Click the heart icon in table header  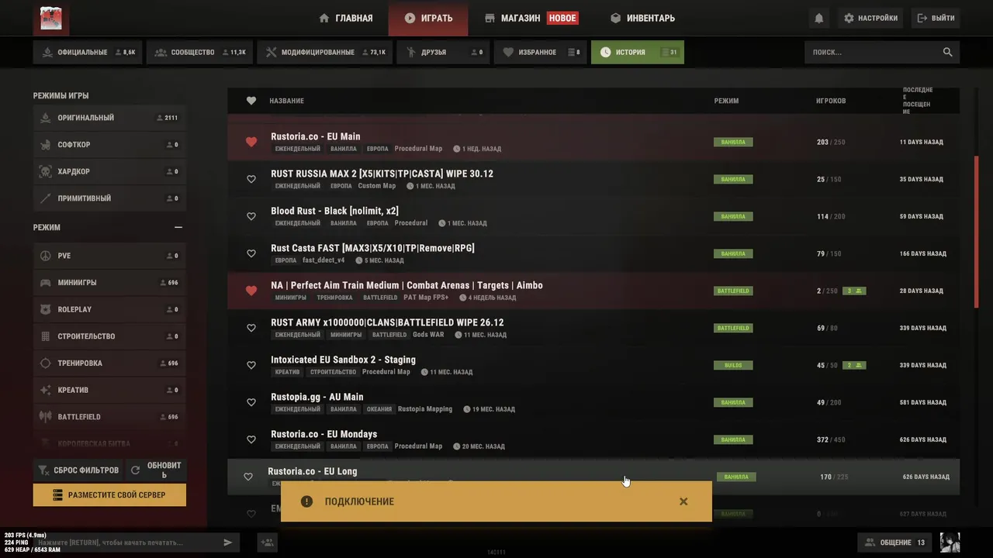coord(251,101)
